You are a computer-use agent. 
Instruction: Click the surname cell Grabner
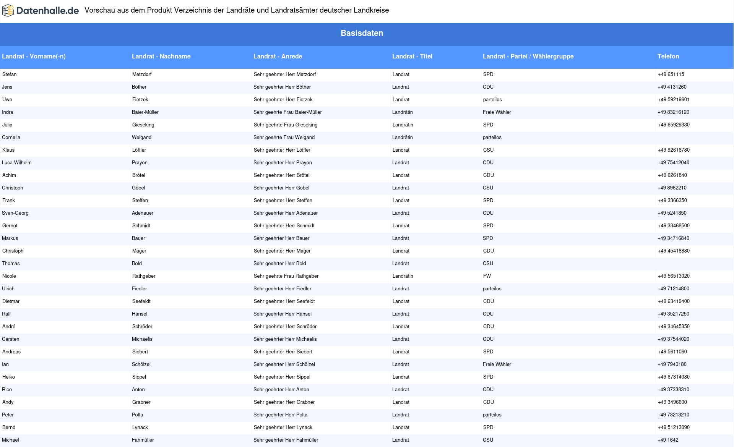(141, 402)
